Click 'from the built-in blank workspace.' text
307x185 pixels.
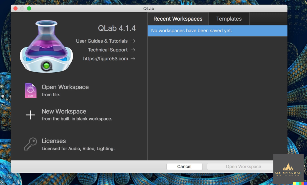click(77, 119)
